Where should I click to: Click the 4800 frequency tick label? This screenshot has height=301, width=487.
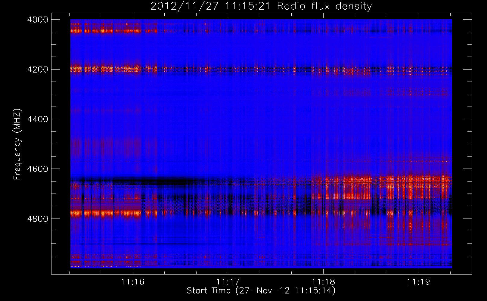pyautogui.click(x=38, y=219)
